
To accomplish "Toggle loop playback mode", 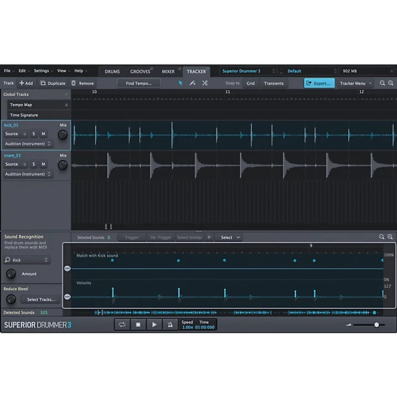I will point(122,325).
